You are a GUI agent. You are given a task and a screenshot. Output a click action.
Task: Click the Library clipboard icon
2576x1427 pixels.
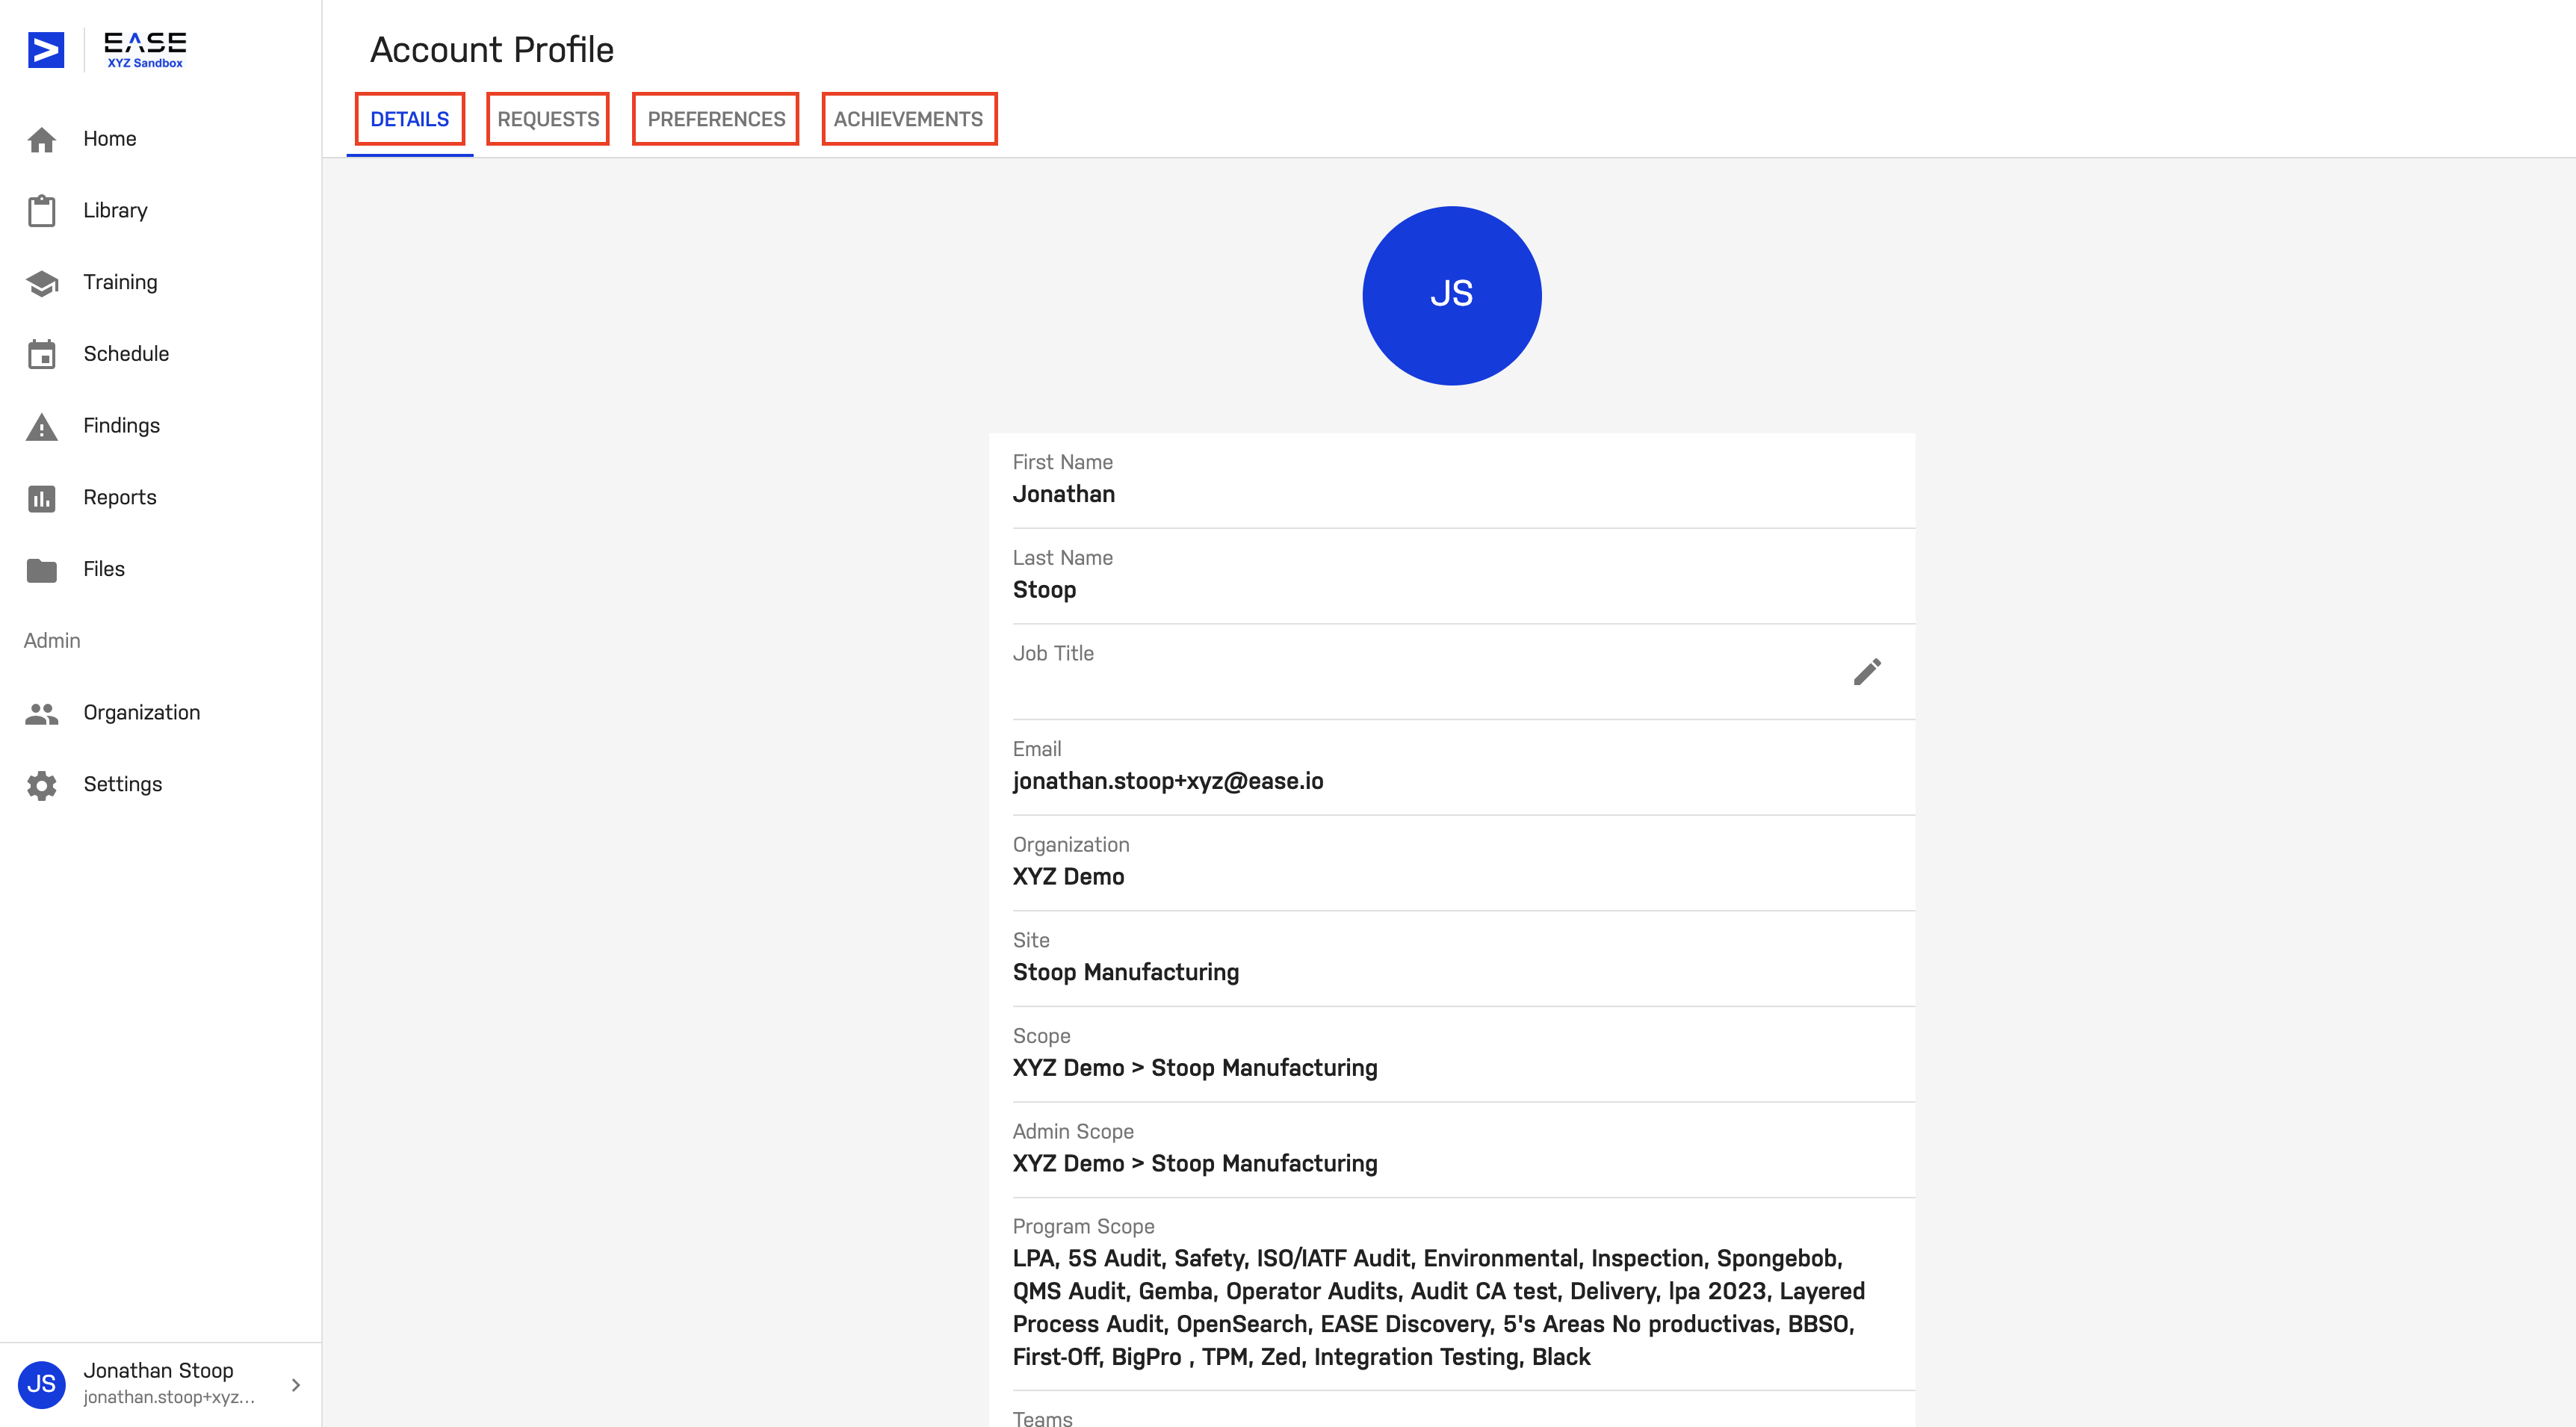[x=42, y=211]
